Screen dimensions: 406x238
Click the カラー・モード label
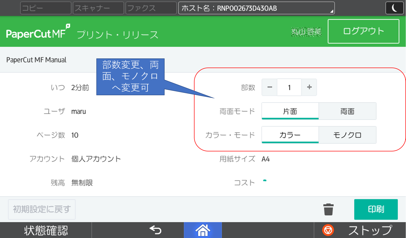[230, 135]
